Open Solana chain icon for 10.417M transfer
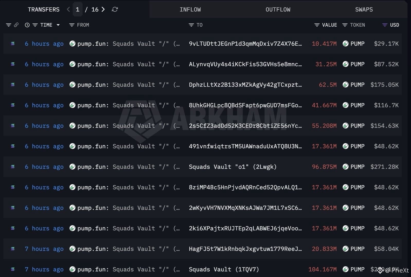The width and height of the screenshot is (411, 277). pyautogui.click(x=13, y=44)
